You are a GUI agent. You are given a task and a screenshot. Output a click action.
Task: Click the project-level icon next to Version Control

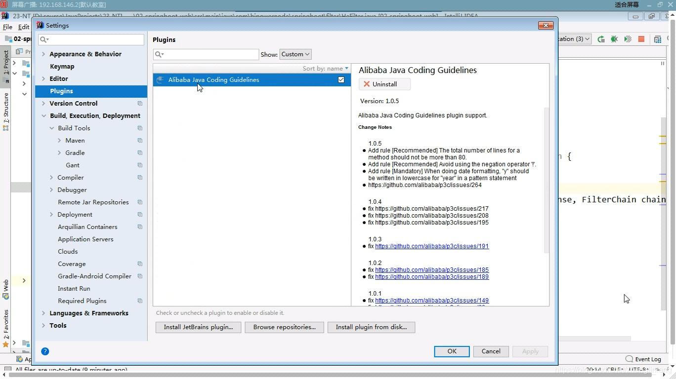click(x=140, y=103)
